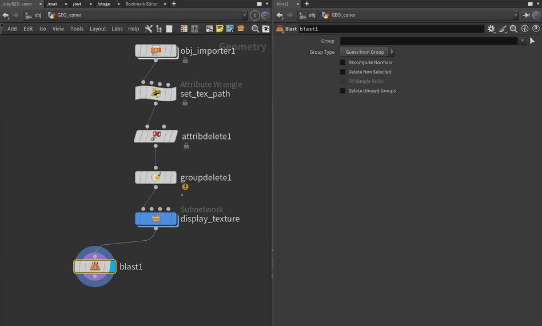Check Delete Unused Groups option
Screen dimensions: 542x326
pyautogui.click(x=343, y=91)
